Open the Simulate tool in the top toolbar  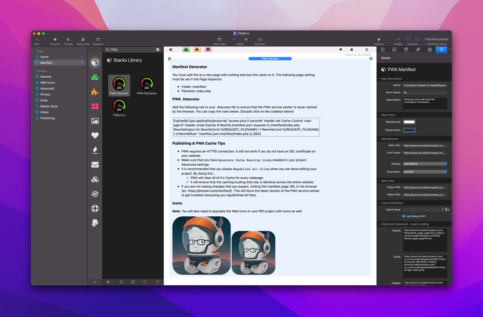point(260,39)
